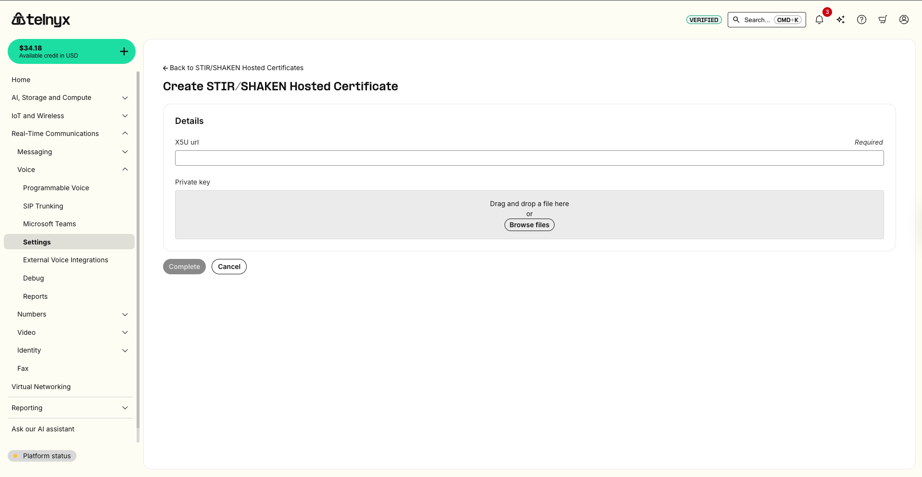Viewport: 922px width, 477px height.
Task: Open SIP Trunking in the sidebar
Action: (43, 206)
